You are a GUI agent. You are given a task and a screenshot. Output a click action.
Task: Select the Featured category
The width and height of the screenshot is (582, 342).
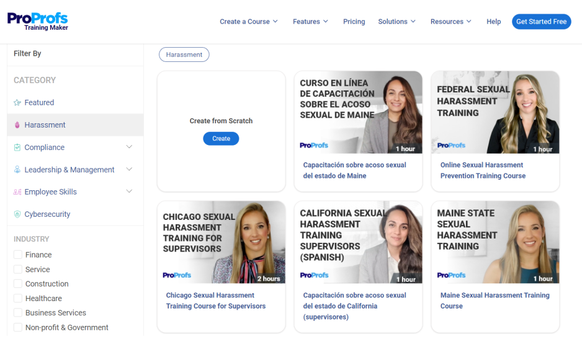39,103
